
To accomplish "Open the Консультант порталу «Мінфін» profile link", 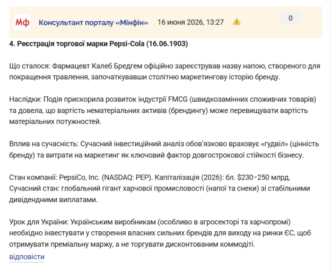I will [x=93, y=22].
